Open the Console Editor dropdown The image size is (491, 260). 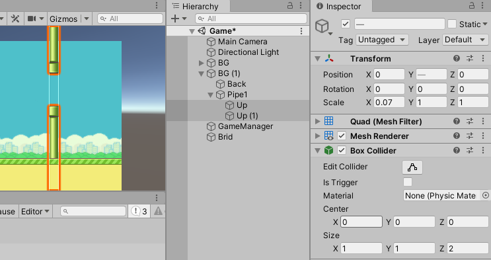click(35, 212)
